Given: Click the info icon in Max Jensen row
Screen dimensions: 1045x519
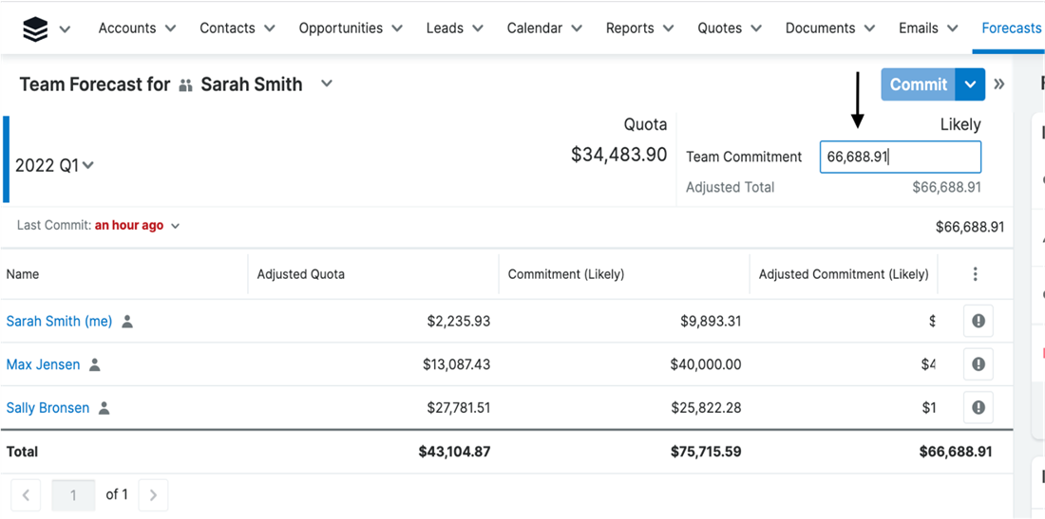Looking at the screenshot, I should [x=978, y=365].
